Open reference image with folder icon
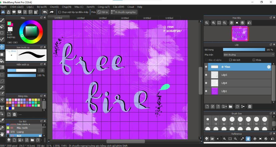Viewport: 276px width, 147px height. tap(212, 139)
